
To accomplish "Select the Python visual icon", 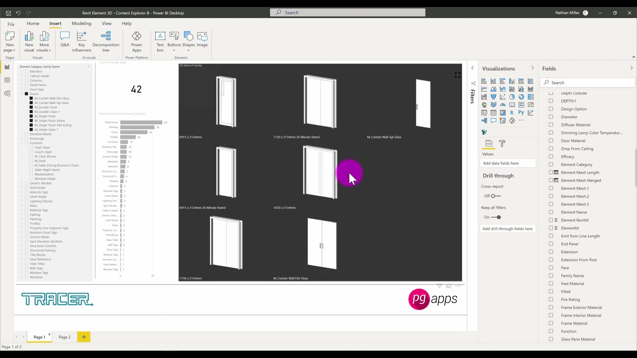I will (x=521, y=113).
